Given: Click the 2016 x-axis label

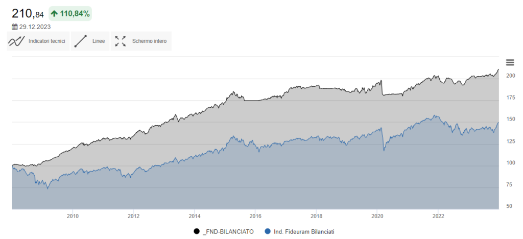Looking at the screenshot, I should (x=255, y=216).
